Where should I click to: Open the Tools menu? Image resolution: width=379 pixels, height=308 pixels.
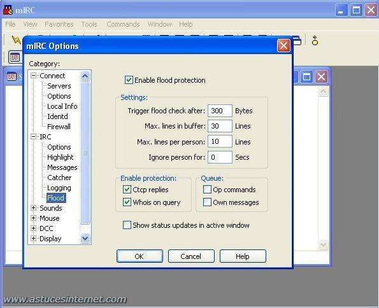(x=89, y=24)
